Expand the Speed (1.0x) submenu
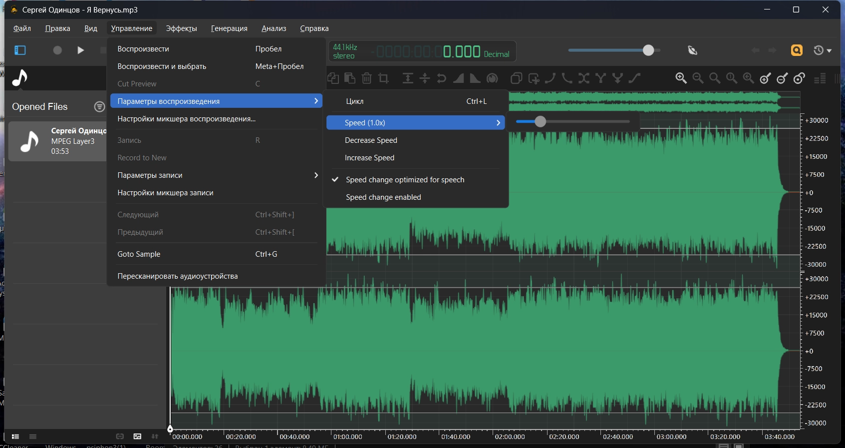The height and width of the screenshot is (448, 845). 415,123
